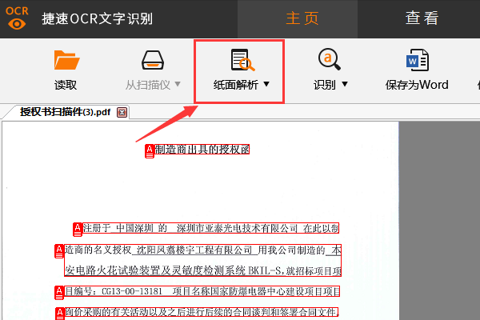This screenshot has width=480, height=320.
Task: Click the 纸面解析 page analysis icon
Action: [x=242, y=60]
